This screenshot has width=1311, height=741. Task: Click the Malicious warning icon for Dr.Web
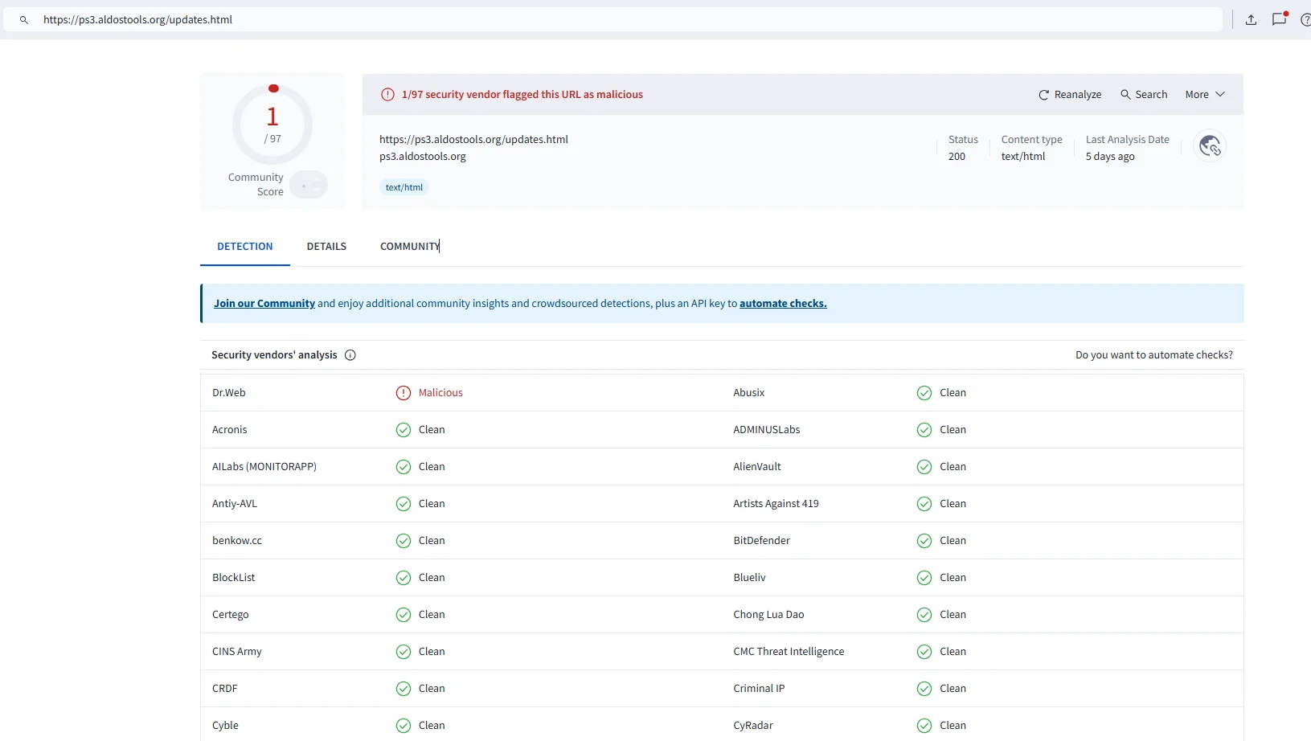point(404,393)
